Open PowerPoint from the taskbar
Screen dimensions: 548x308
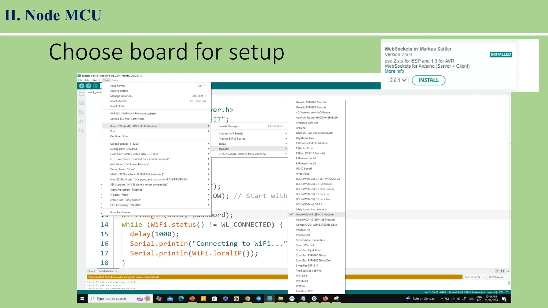click(x=192, y=299)
